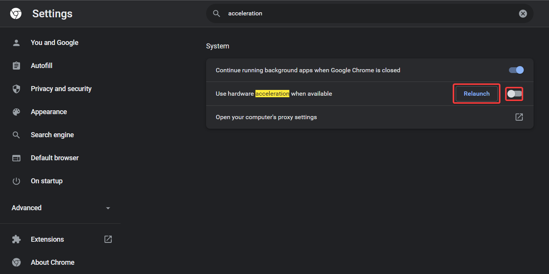Click the proxy settings open-external icon
The width and height of the screenshot is (549, 274).
pyautogui.click(x=519, y=117)
